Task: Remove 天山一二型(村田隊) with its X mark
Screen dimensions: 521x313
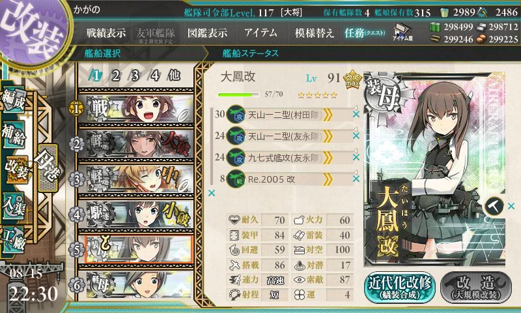Action: [356, 114]
